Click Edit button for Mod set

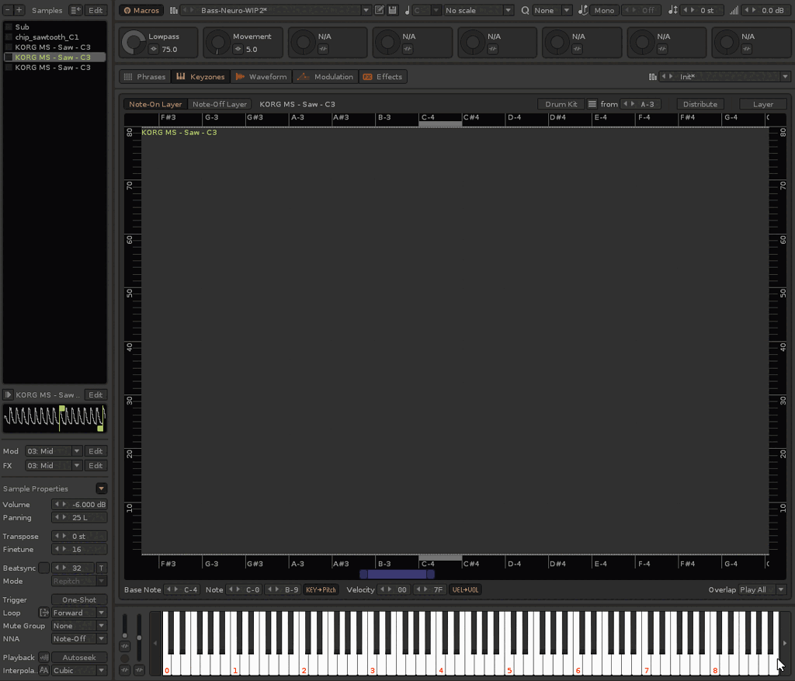(x=95, y=451)
